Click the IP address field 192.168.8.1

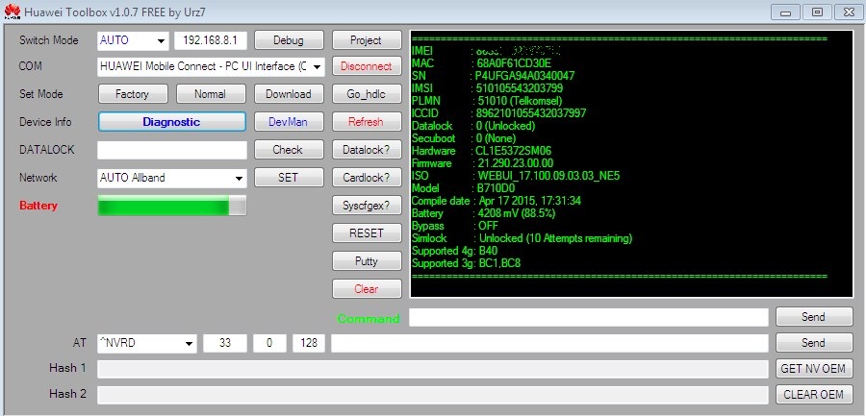tap(211, 40)
